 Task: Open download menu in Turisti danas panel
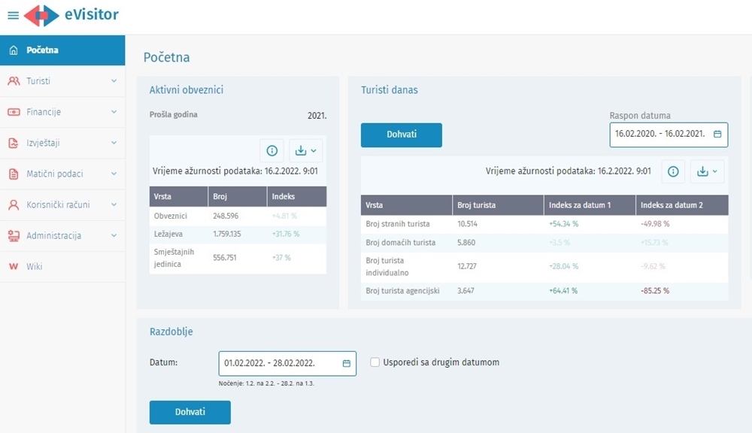pyautogui.click(x=707, y=172)
